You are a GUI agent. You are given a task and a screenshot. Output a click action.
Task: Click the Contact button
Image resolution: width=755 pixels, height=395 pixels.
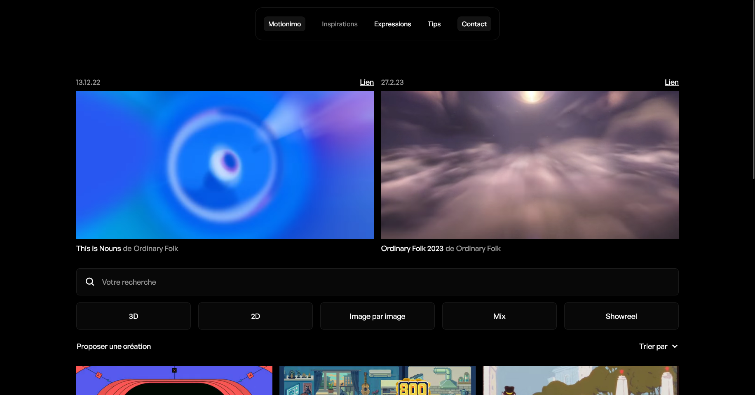[x=474, y=24]
